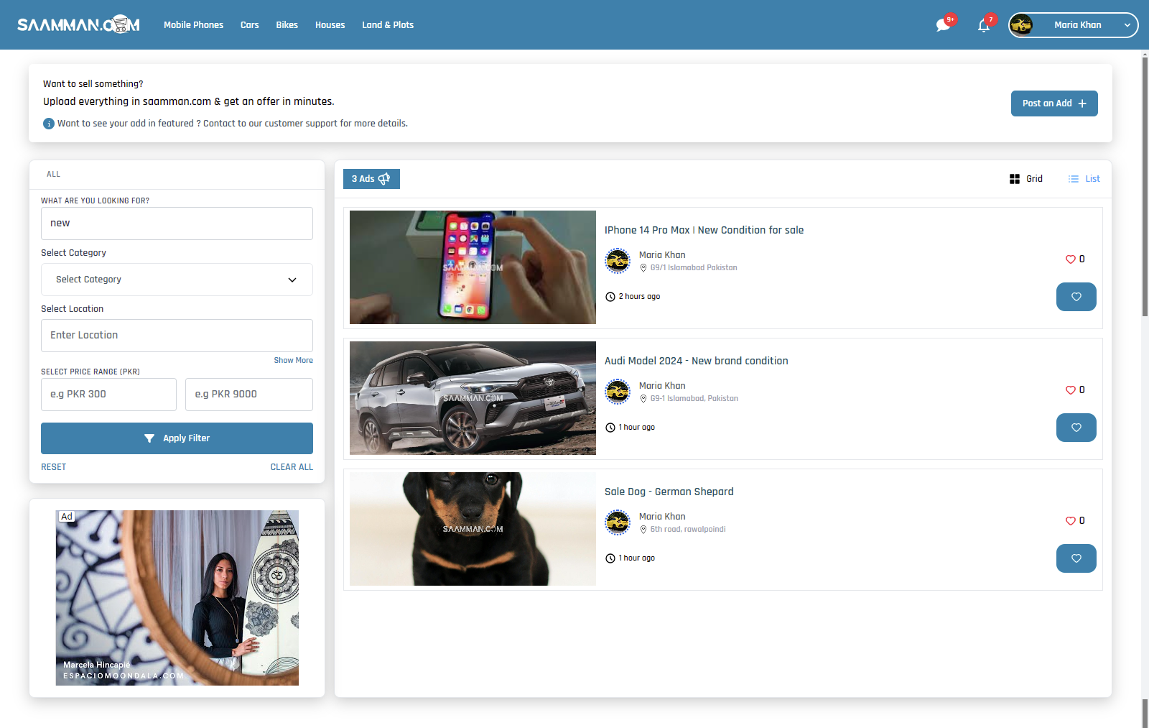Click red heart count on dog ad
Viewport: 1149px width, 728px height.
[1075, 521]
